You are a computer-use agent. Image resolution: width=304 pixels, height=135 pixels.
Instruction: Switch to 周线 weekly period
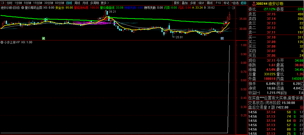(x=77, y=3)
